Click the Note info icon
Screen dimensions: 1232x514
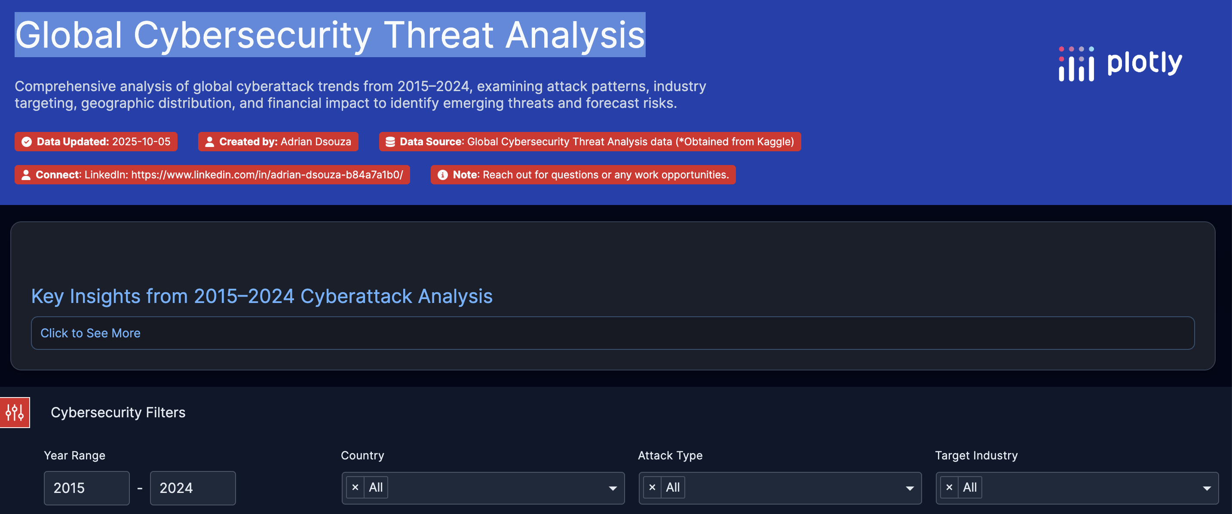442,174
